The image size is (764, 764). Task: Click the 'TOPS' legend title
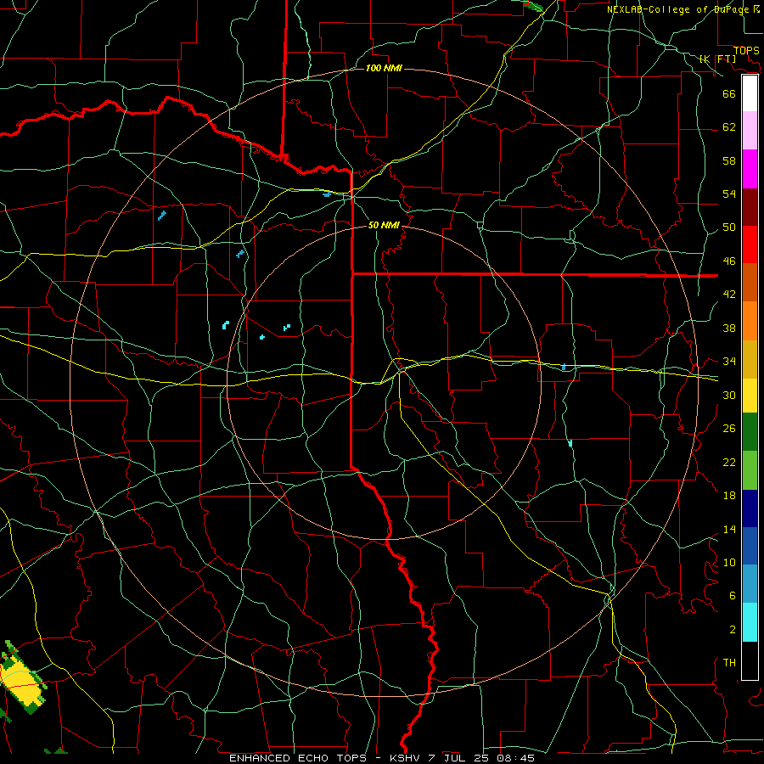(x=746, y=51)
